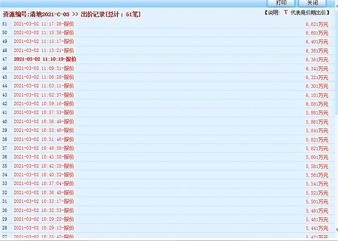Screen dimensions: 338x241
Task: Select bid row 48 at 11:13:21
Action: [168, 51]
